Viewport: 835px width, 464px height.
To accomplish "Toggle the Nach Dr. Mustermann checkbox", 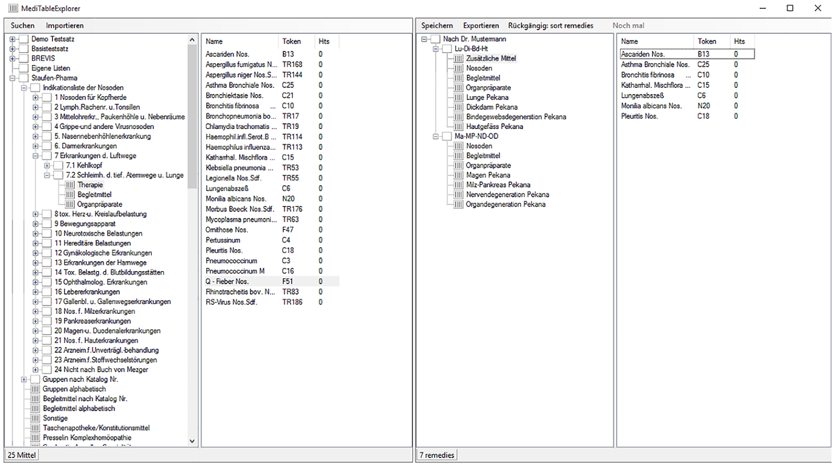I will [x=435, y=39].
